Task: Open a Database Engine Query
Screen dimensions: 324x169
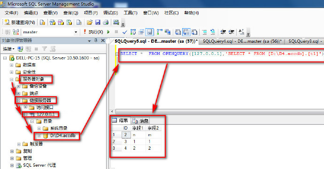Action: (x=42, y=23)
